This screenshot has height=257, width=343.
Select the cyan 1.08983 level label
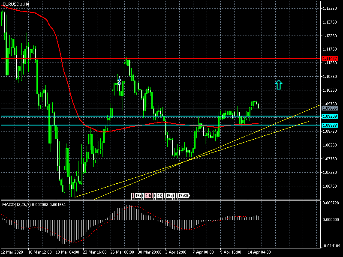pyautogui.click(x=330, y=125)
